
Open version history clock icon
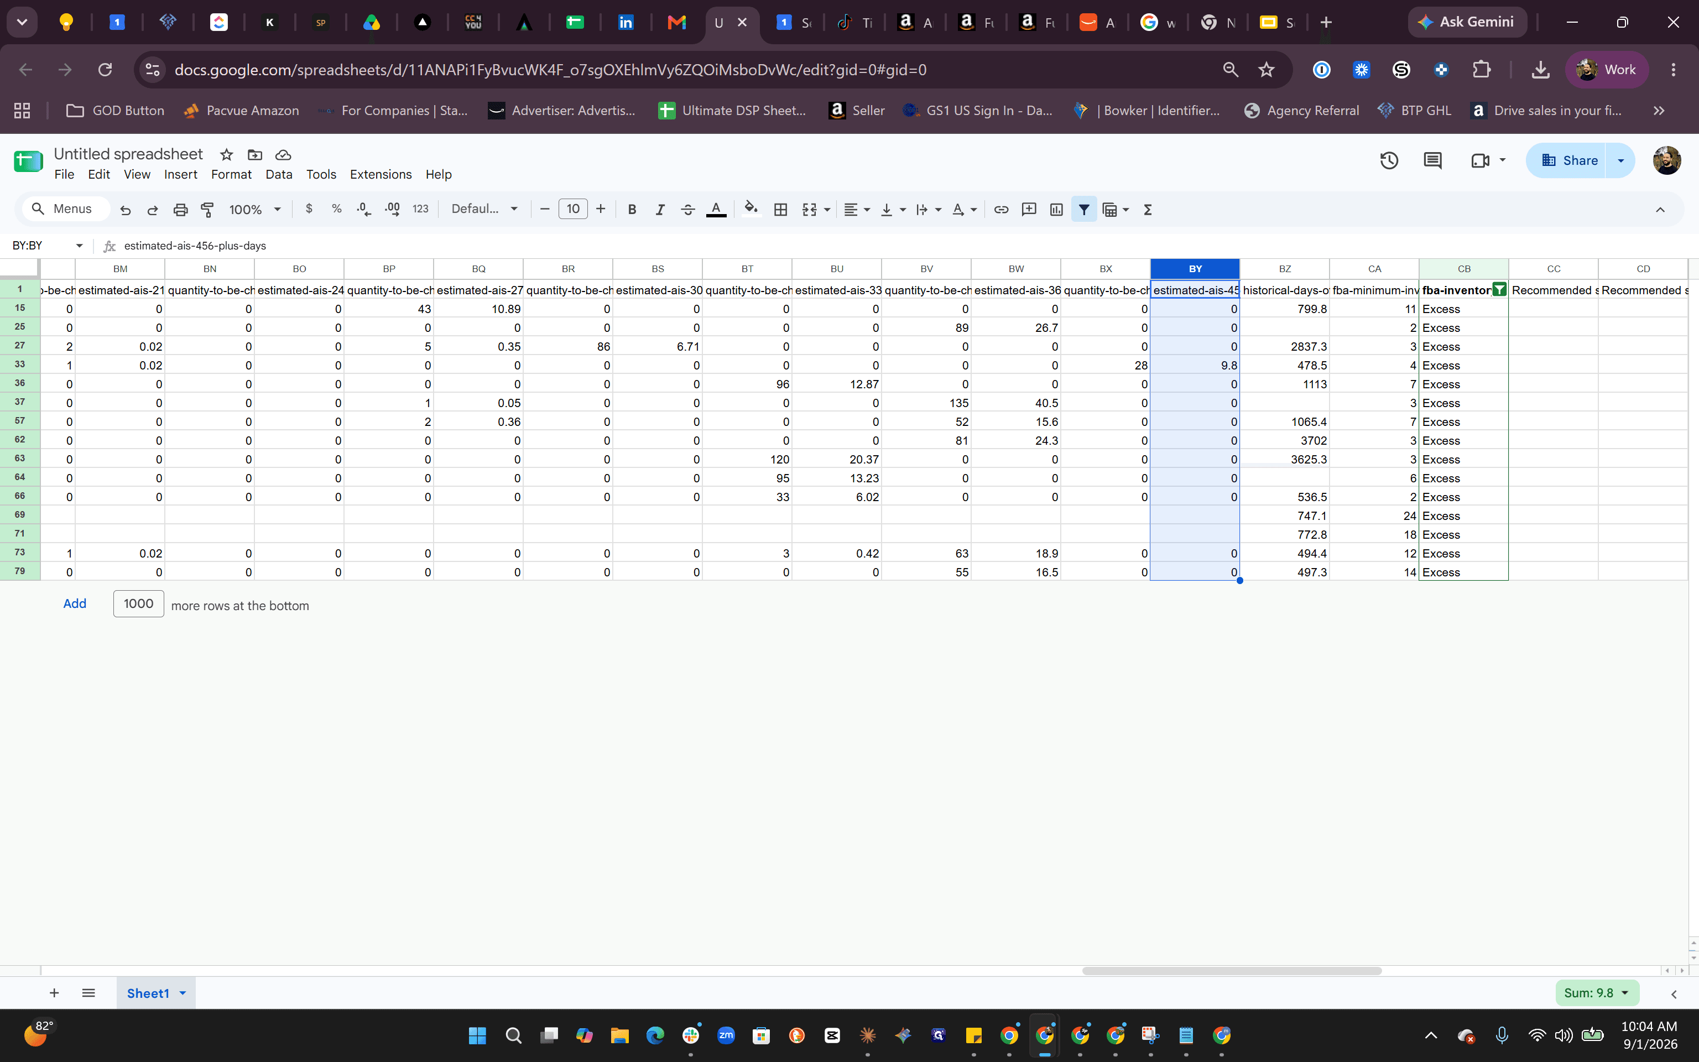1389,161
